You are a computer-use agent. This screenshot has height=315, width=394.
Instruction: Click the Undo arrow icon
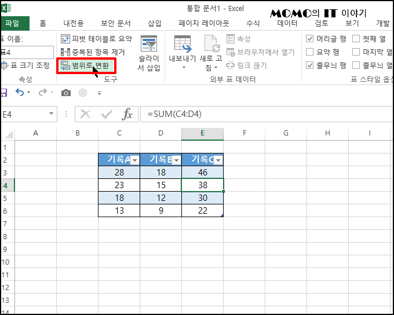[x=20, y=93]
